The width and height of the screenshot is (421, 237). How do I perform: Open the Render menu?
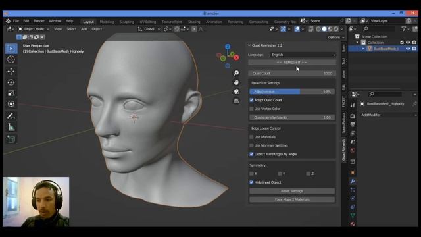(x=39, y=21)
